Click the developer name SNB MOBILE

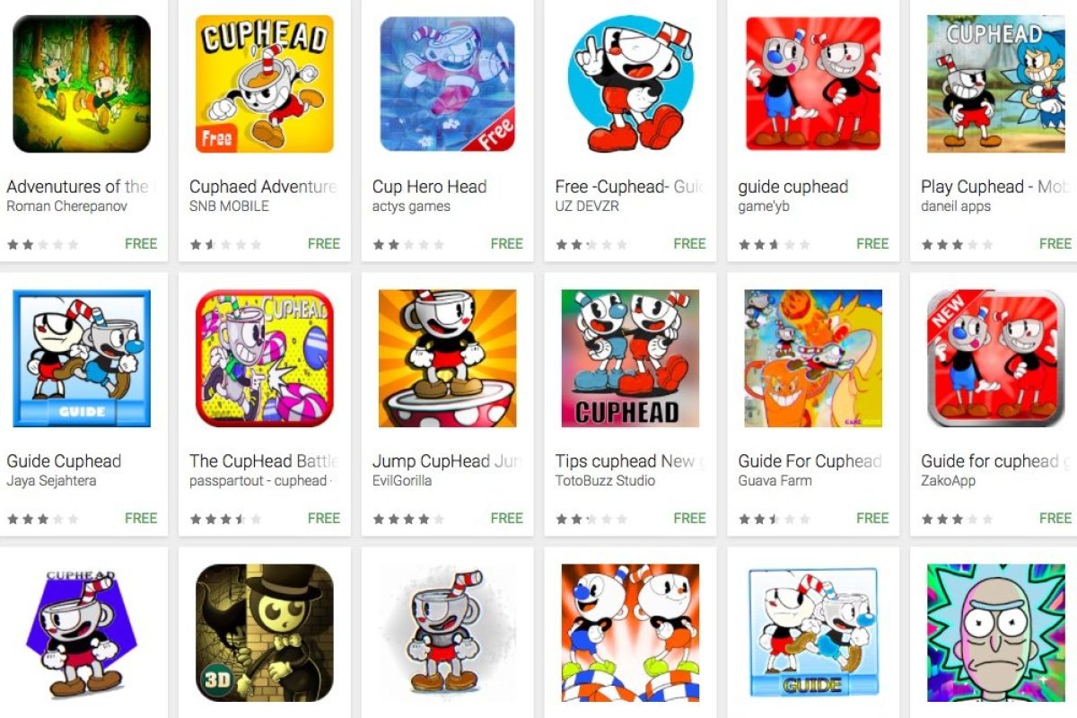click(x=229, y=206)
